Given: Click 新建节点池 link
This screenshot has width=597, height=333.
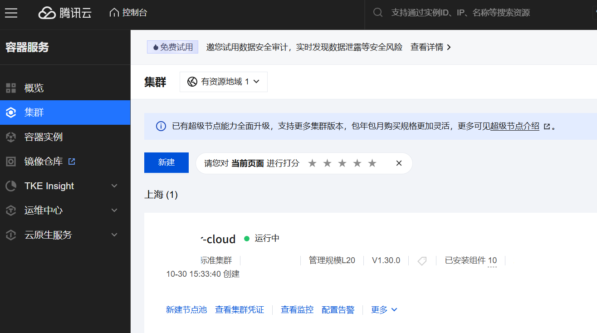Looking at the screenshot, I should tap(186, 309).
